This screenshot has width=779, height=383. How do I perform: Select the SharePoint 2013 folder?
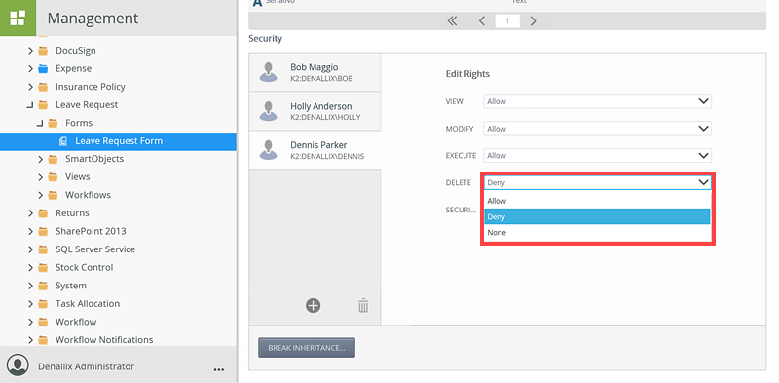[91, 231]
